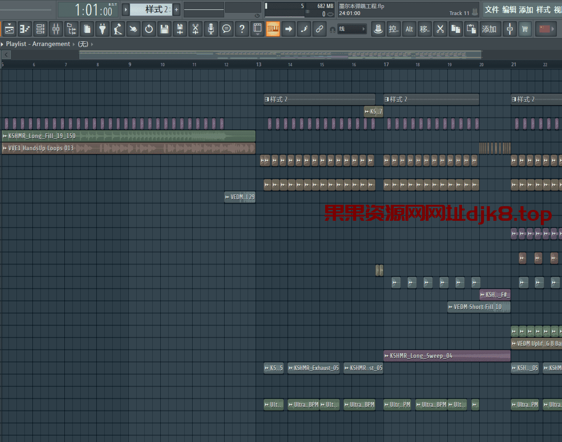This screenshot has width=562, height=442.
Task: Open the 文件 menu
Action: pos(492,9)
